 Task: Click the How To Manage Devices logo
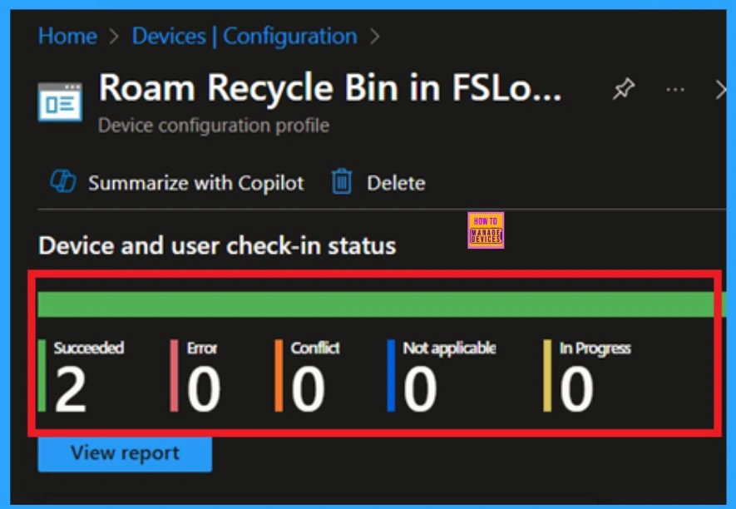(486, 230)
